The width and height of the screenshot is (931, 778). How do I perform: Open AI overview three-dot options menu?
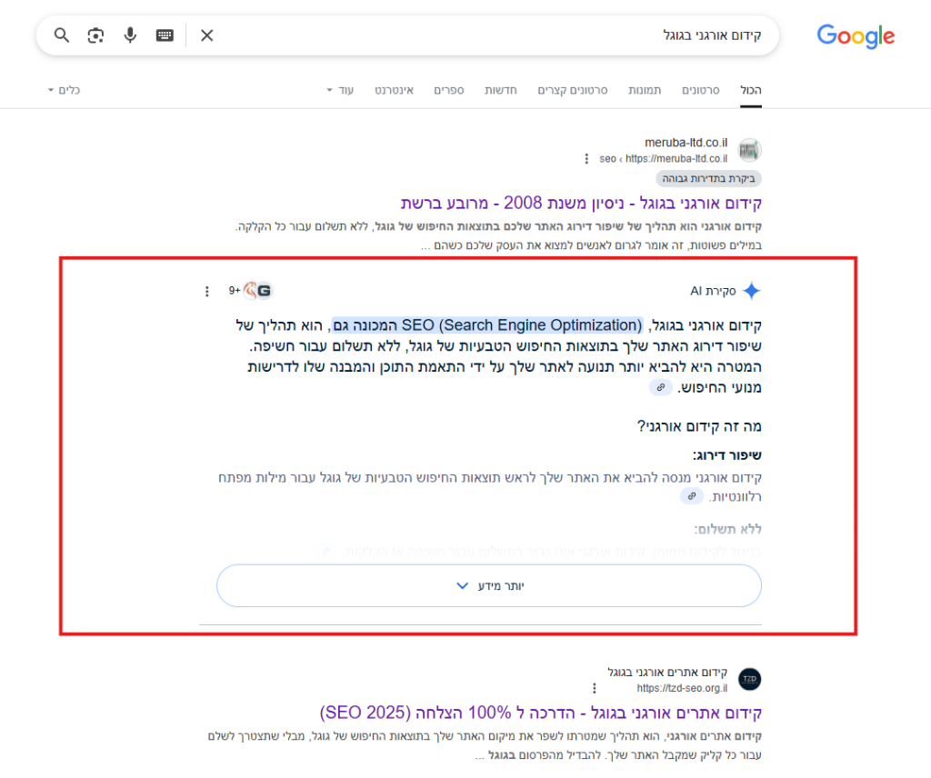click(207, 291)
